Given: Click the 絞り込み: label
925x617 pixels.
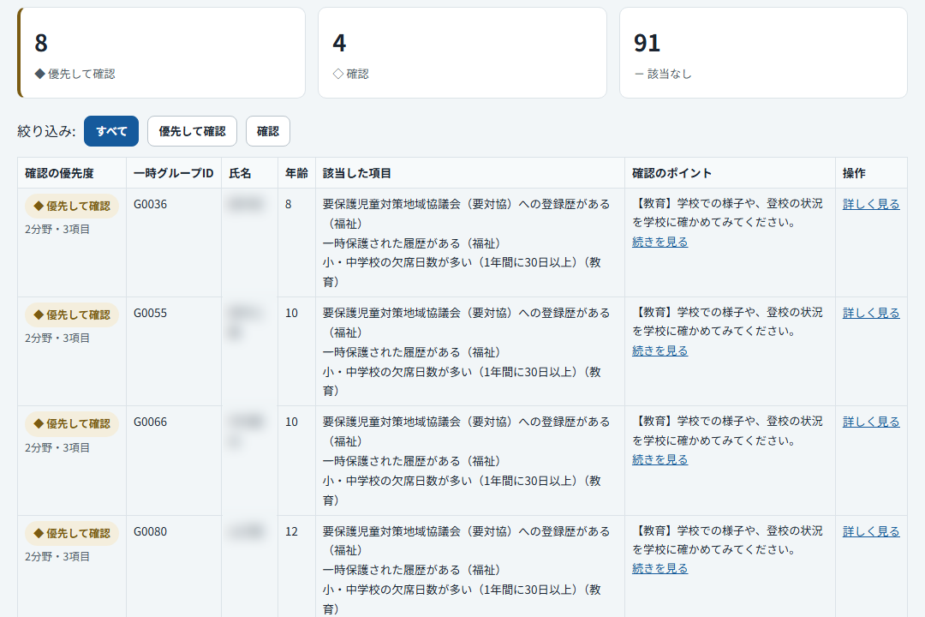Looking at the screenshot, I should pyautogui.click(x=46, y=131).
